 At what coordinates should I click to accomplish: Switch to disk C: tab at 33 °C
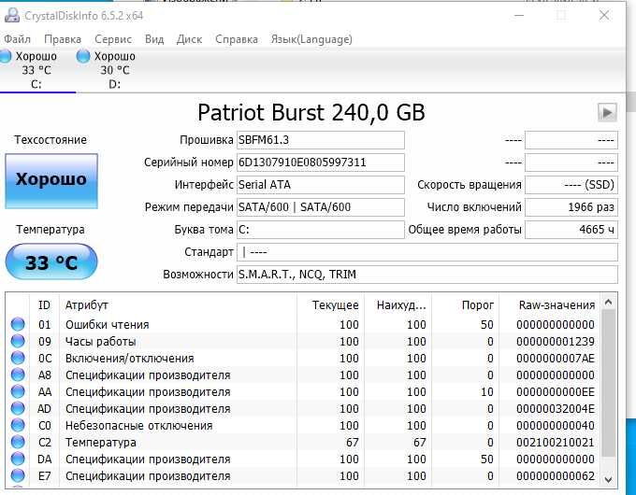36,70
